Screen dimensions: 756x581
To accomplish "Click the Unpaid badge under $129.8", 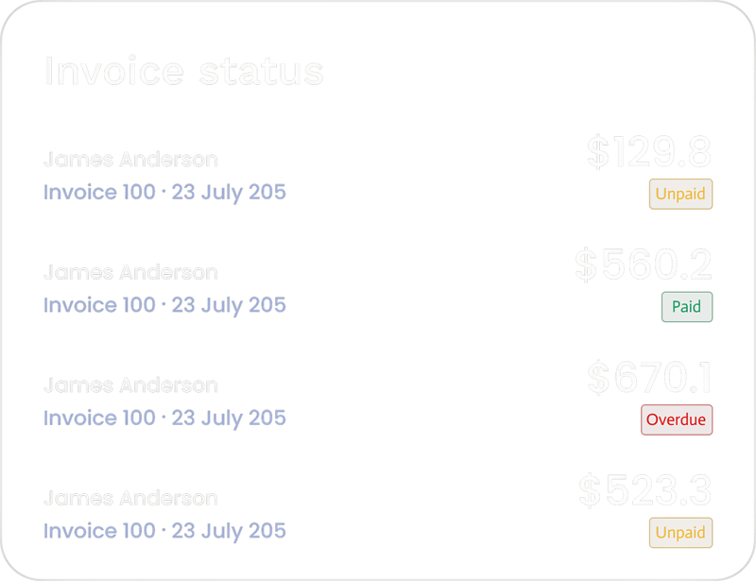I will 680,194.
